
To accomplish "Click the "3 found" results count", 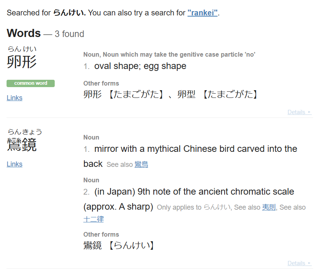I will pyautogui.click(x=69, y=34).
